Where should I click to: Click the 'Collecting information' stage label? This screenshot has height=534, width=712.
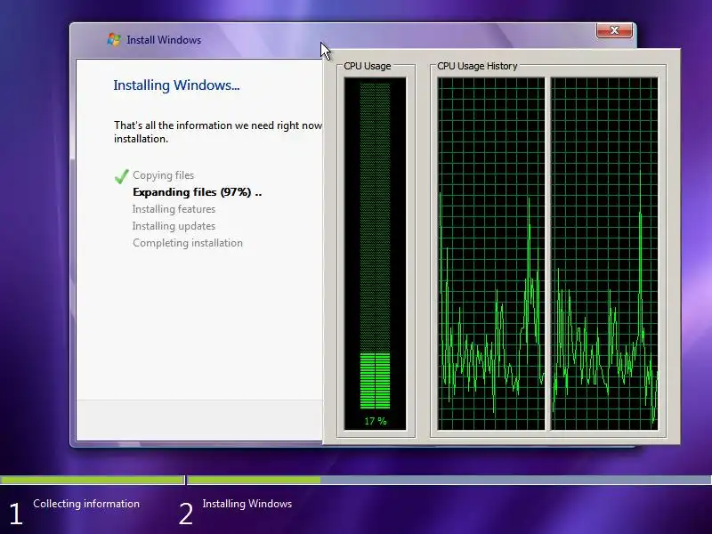tap(86, 504)
